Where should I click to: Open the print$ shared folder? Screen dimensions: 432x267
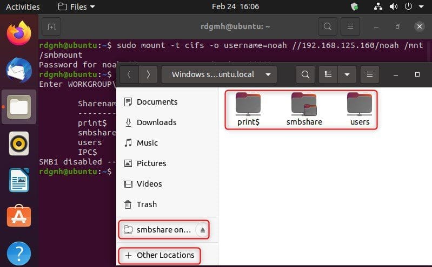[x=248, y=108]
